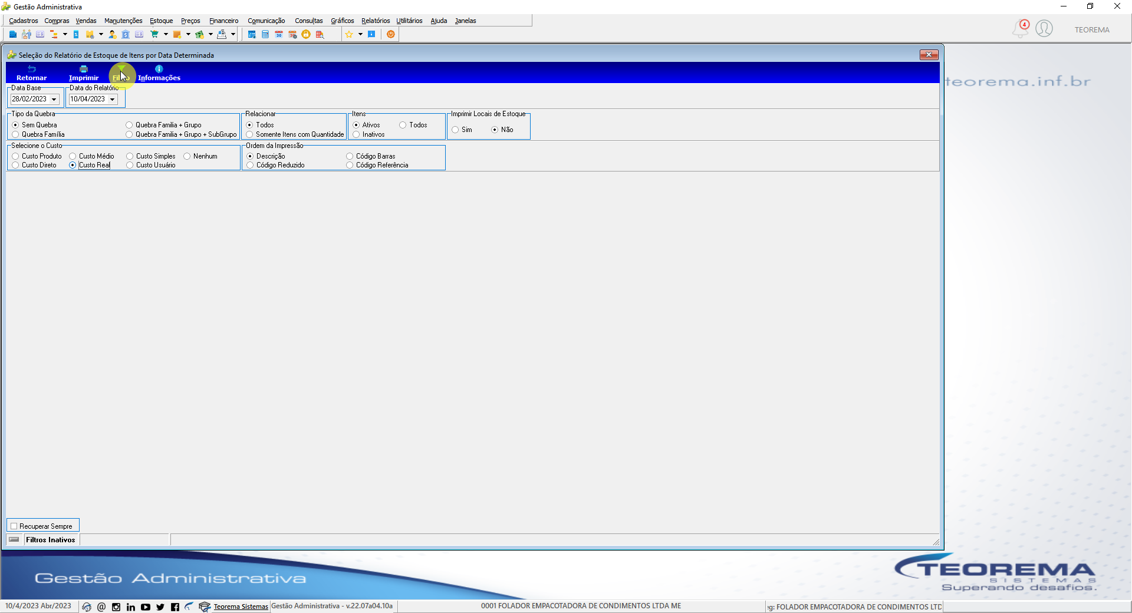1132x613 pixels.
Task: Open the bank building toolbar icon
Action: tap(126, 34)
